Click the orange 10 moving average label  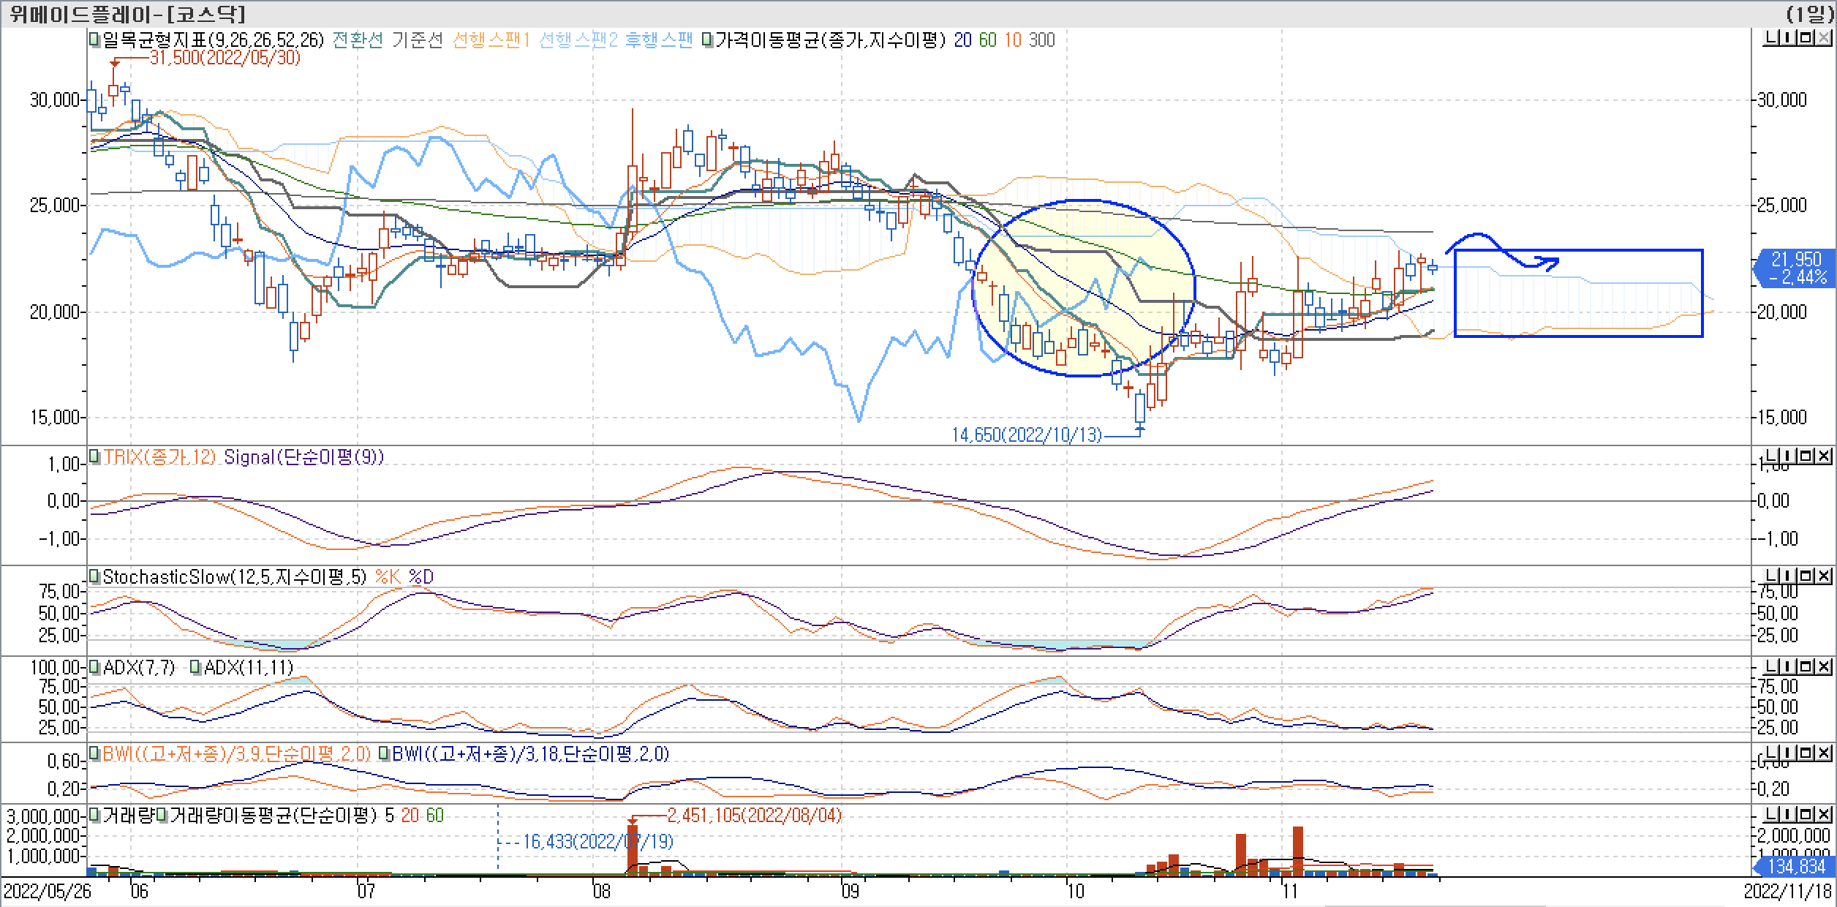click(1012, 40)
